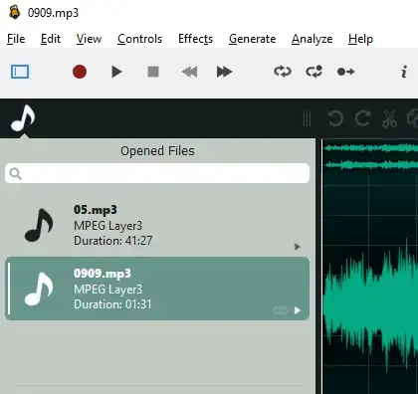Click the Rewind button
Screen dimensions: 418x394
190,72
